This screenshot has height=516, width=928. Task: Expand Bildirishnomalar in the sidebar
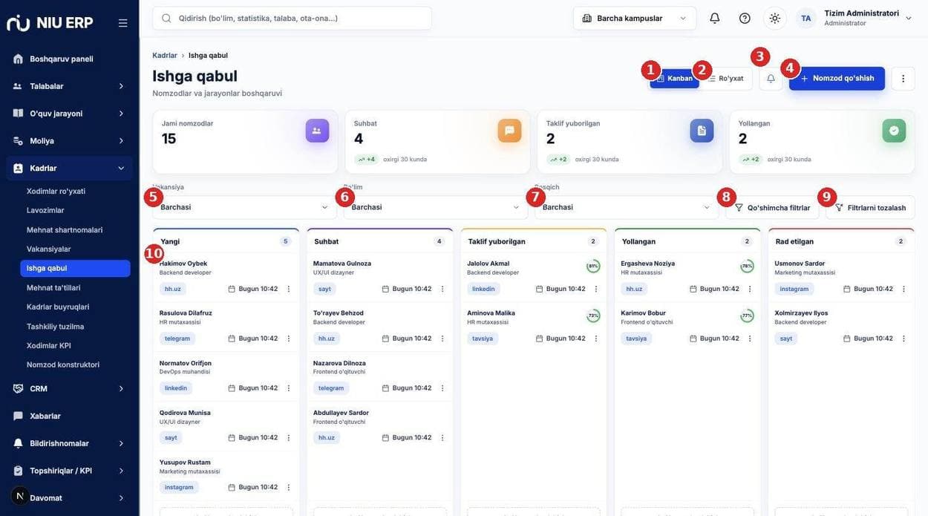tap(70, 443)
